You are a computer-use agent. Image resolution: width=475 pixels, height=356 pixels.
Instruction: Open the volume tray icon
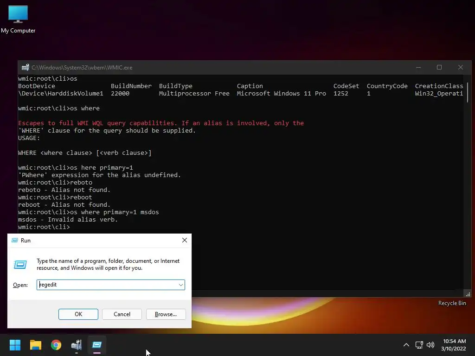point(430,345)
